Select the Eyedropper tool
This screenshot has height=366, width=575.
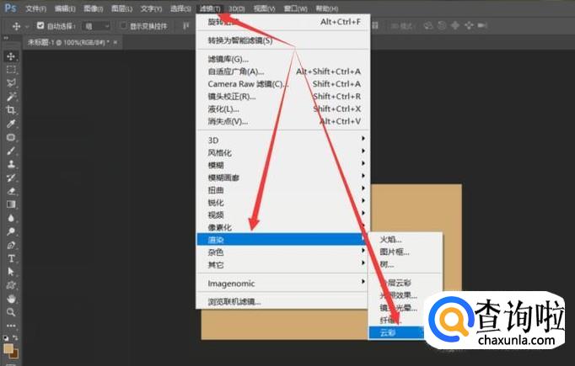tap(11, 124)
